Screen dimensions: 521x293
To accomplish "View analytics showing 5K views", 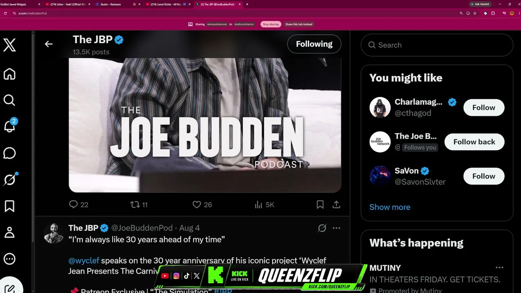I will coord(264,204).
